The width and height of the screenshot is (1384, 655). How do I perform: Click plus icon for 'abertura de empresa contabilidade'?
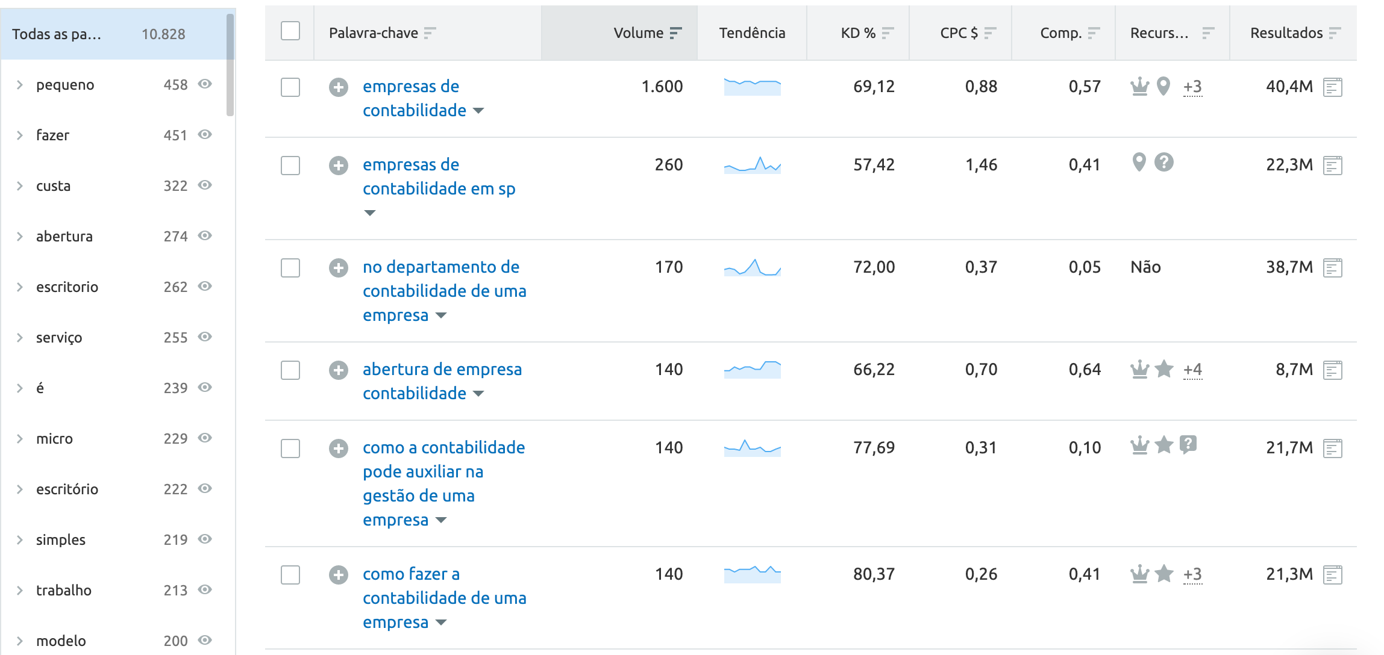click(x=338, y=370)
